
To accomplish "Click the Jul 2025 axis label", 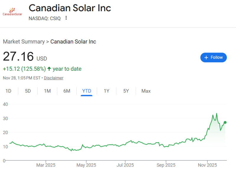I will 125,165.
